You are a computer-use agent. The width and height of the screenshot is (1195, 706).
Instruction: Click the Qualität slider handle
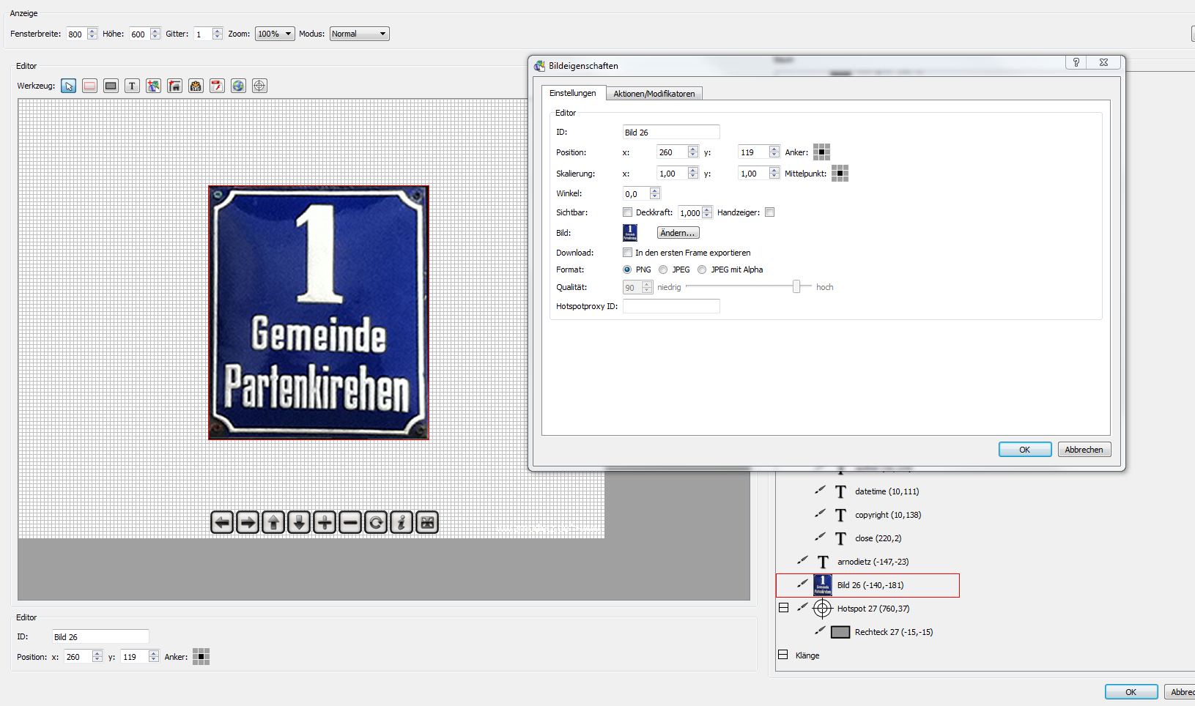pyautogui.click(x=796, y=287)
